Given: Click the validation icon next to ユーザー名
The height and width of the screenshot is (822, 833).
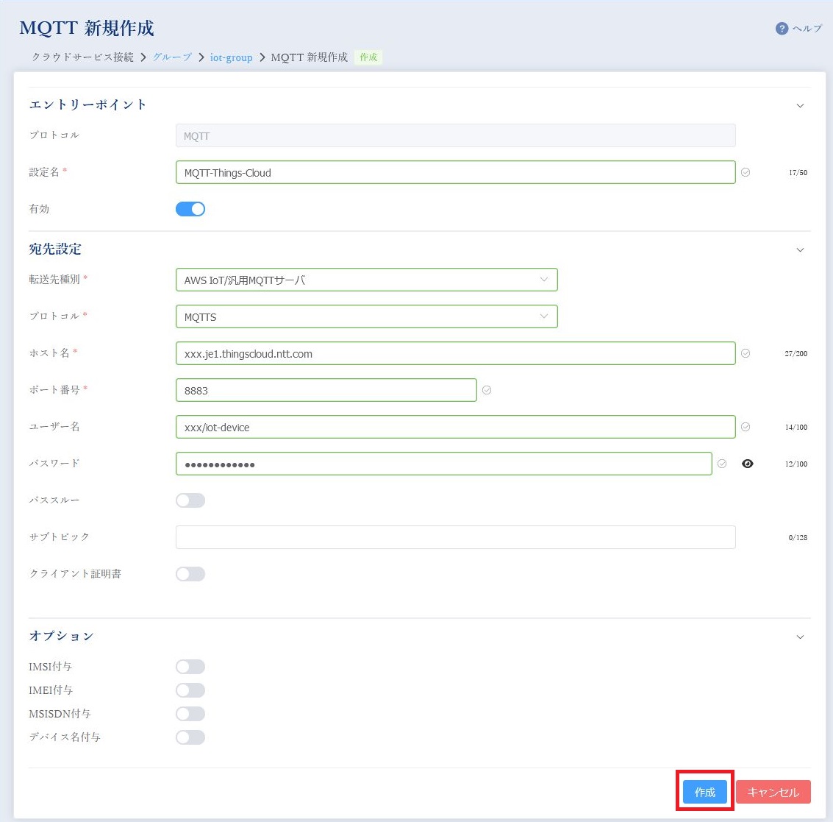Looking at the screenshot, I should pos(745,427).
